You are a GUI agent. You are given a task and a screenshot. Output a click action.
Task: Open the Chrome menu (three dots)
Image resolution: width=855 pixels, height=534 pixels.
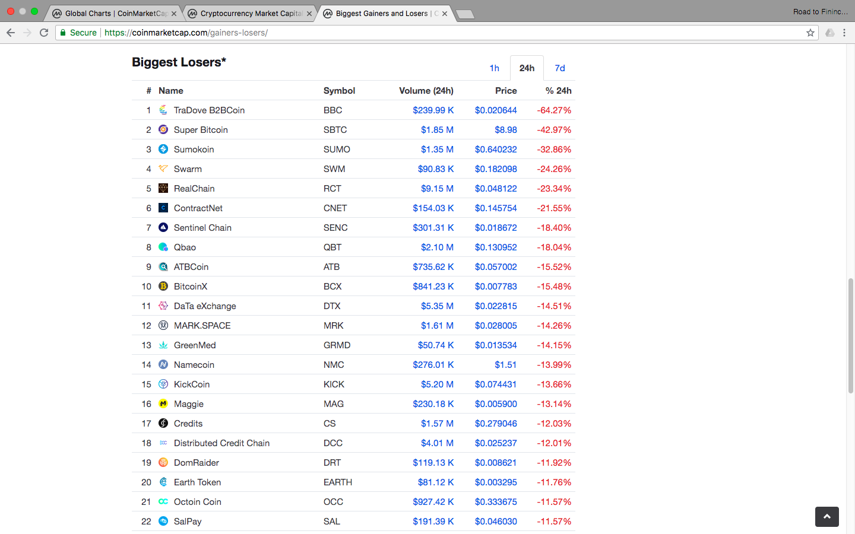click(x=844, y=33)
